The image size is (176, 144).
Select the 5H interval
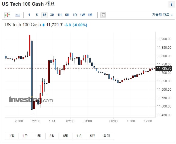pyautogui.click(x=67, y=15)
